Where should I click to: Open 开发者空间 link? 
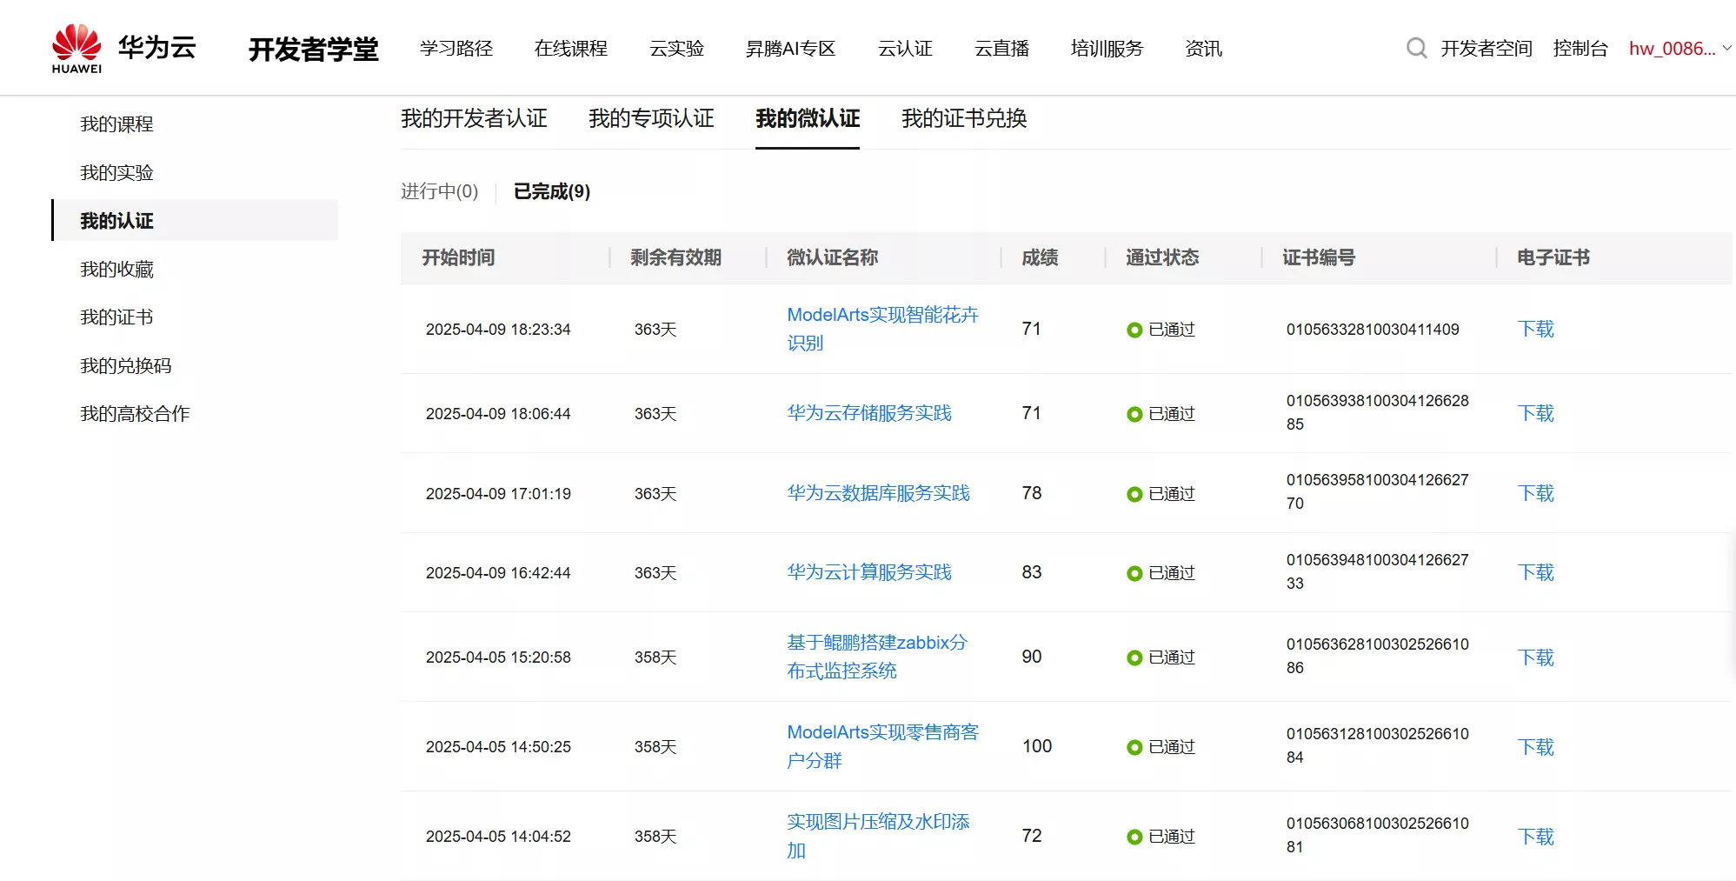(1486, 48)
